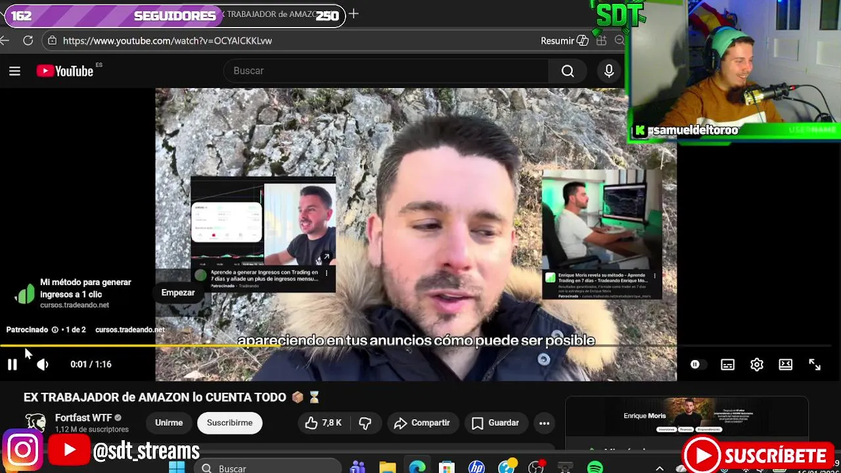The height and width of the screenshot is (473, 841).
Task: Start voice search with the microphone
Action: coord(609,71)
